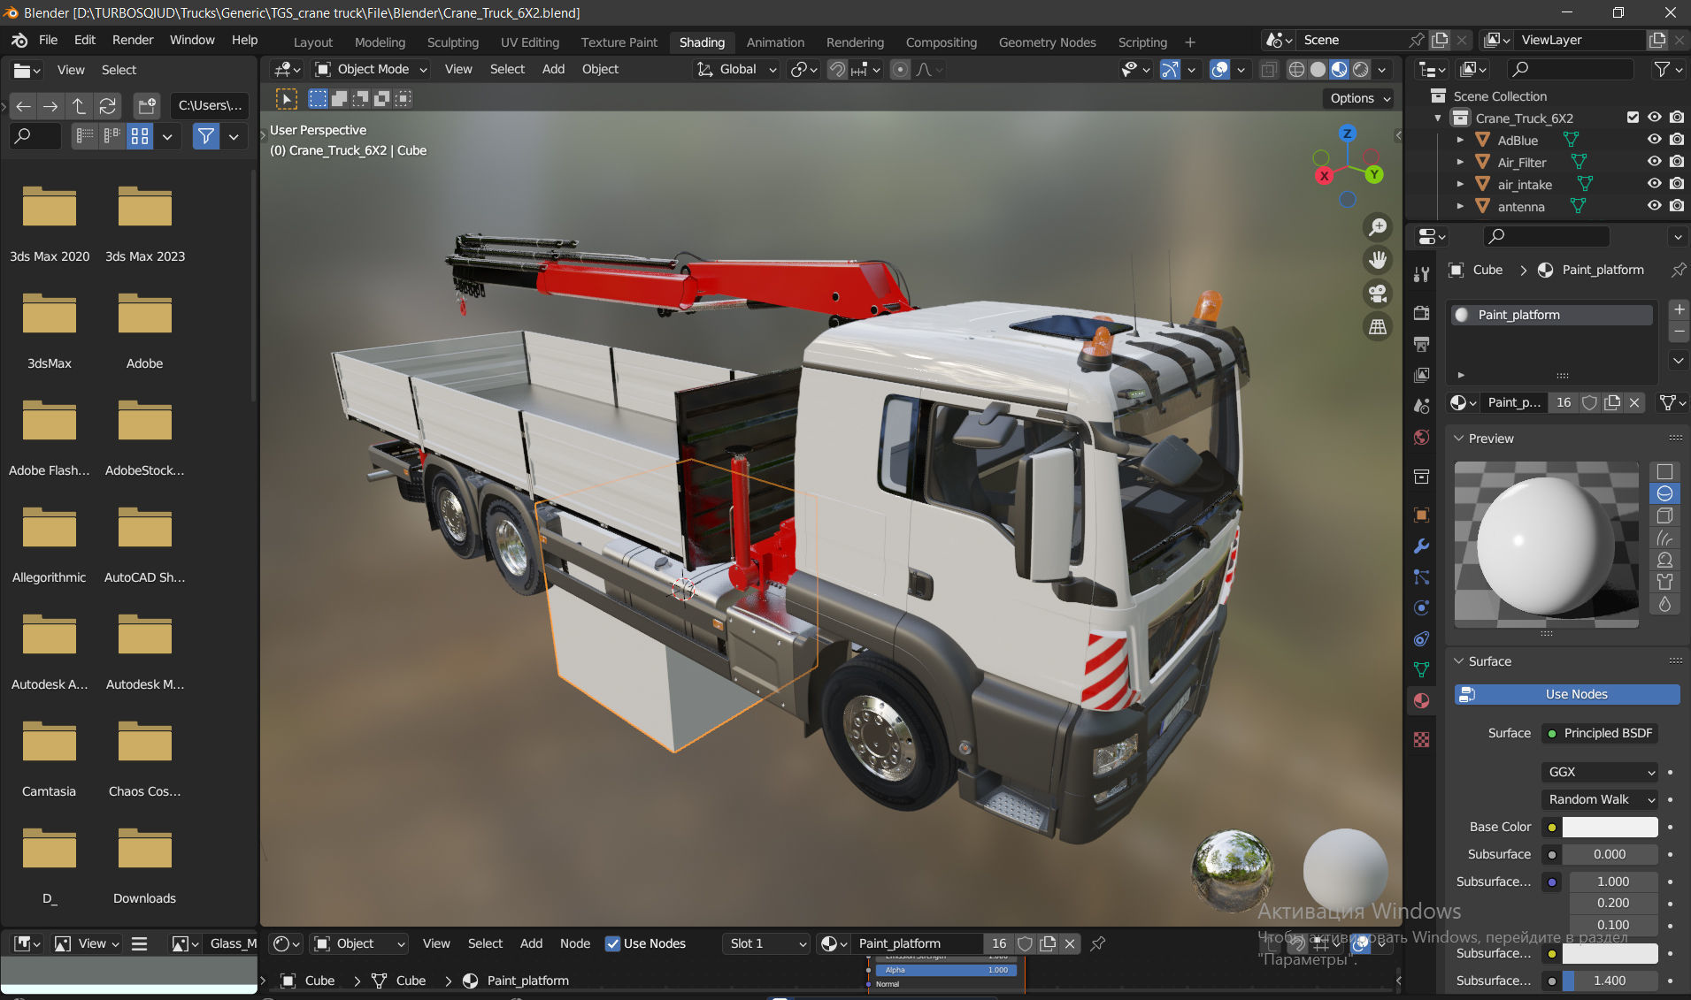Screen dimensions: 1691x1000
Task: Open Random Walk subsurface method dropdown
Action: click(x=1600, y=799)
